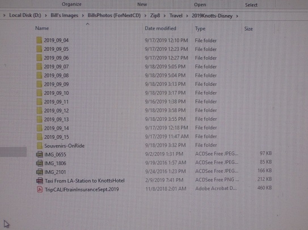Screen dimensions: 308x230
Task: Select the IMG_2101 JPEG icon
Action: [40, 172]
